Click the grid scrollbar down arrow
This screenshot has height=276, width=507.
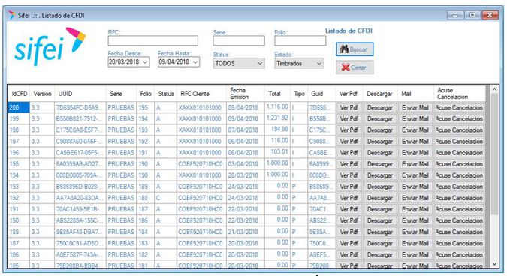click(494, 263)
